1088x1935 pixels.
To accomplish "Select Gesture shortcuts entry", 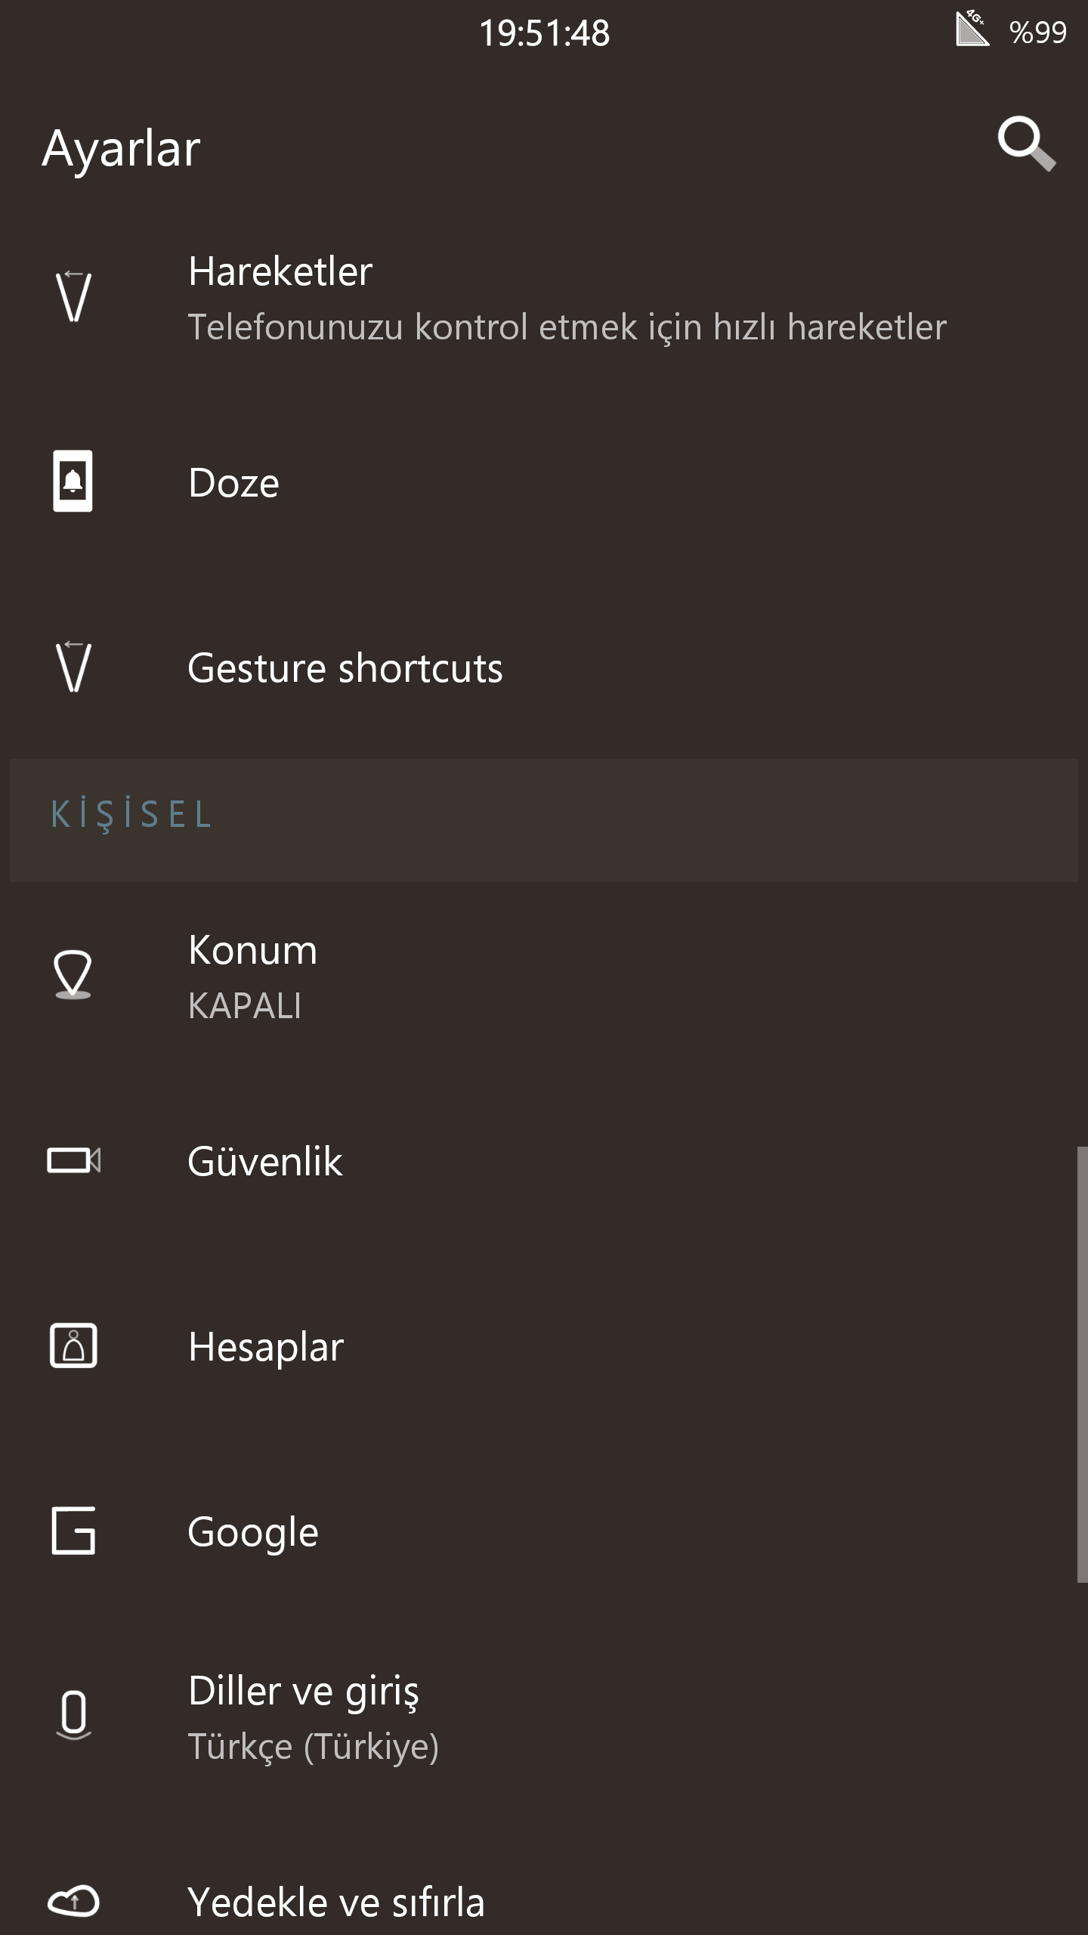I will [544, 667].
